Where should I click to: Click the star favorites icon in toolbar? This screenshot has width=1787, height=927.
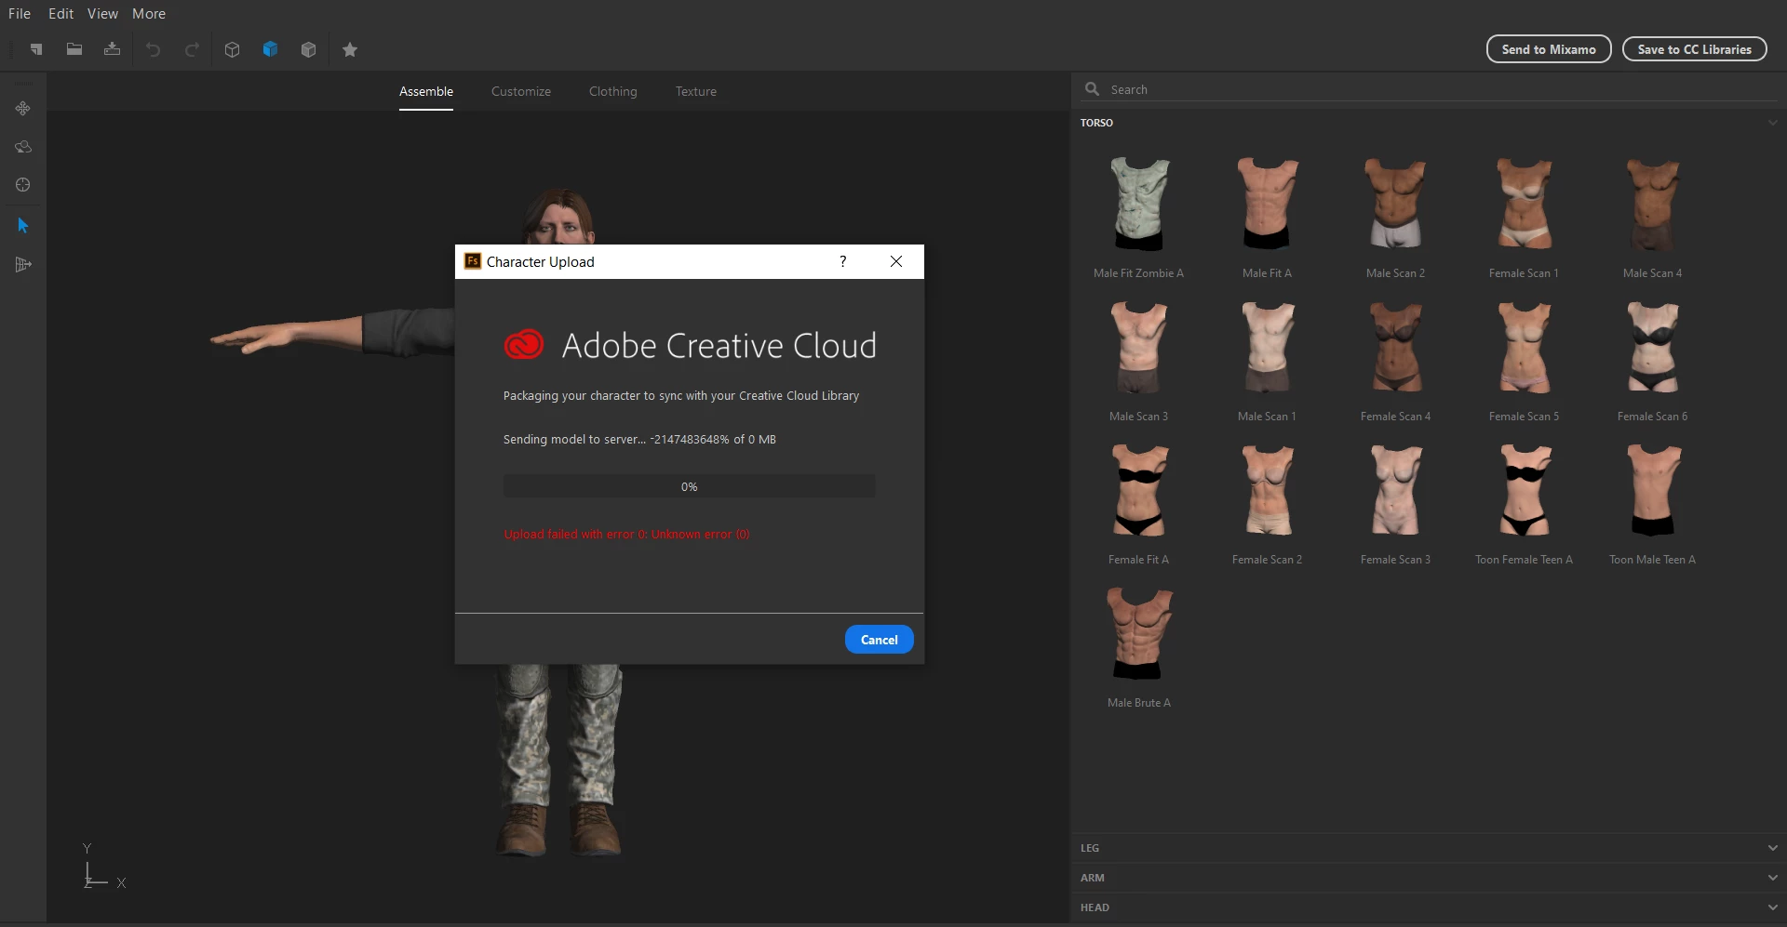pyautogui.click(x=350, y=49)
